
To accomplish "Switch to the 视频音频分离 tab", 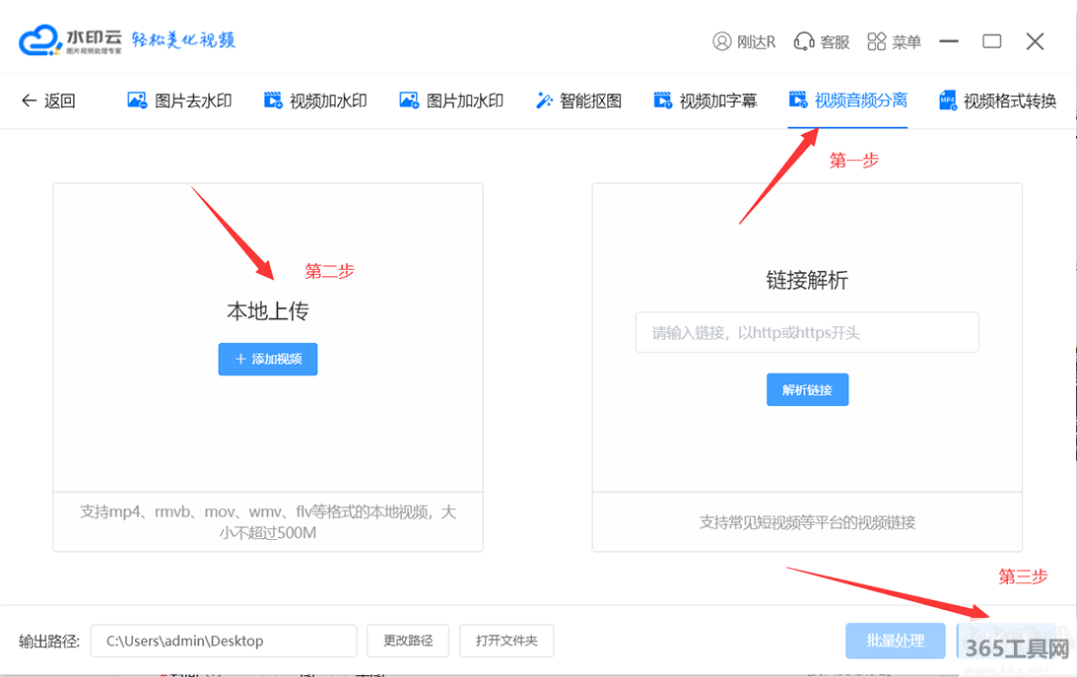I will click(859, 101).
